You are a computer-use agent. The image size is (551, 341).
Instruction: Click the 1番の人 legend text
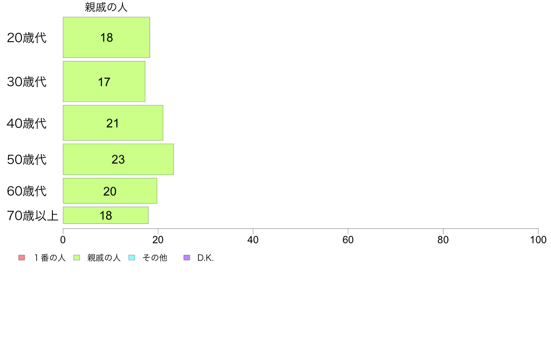(x=50, y=258)
